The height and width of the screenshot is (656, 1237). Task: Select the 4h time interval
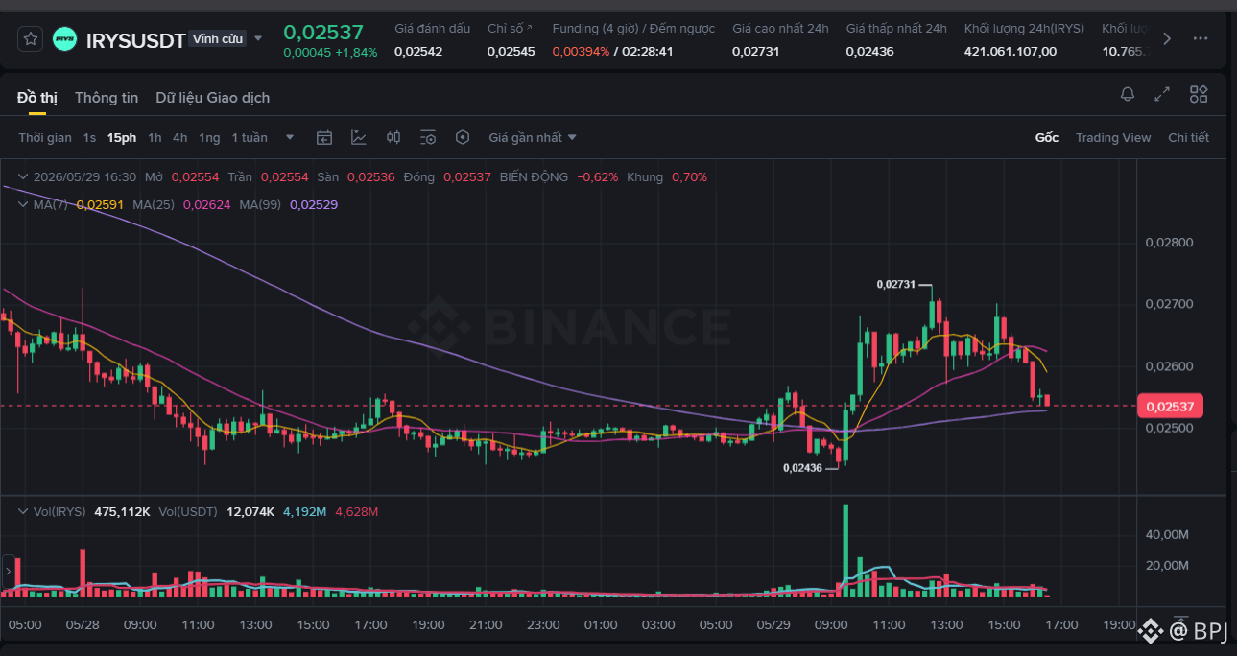pos(180,137)
